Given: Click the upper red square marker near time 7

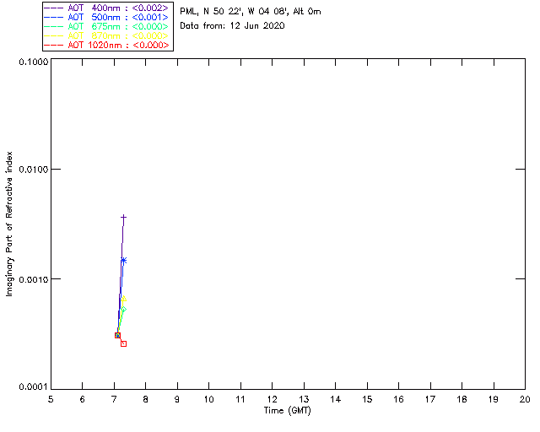Looking at the screenshot, I should pos(117,335).
